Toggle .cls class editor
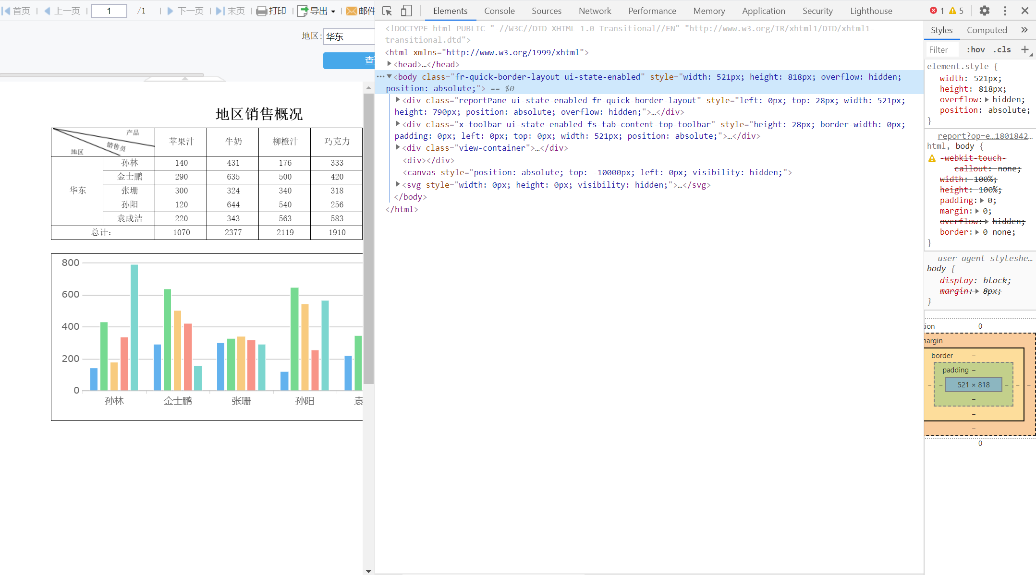The width and height of the screenshot is (1036, 575). 1002,49
